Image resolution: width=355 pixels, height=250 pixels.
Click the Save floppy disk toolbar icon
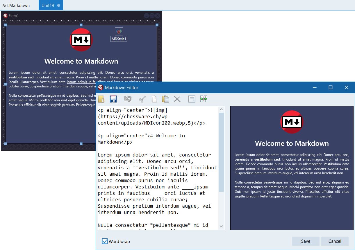point(113,99)
